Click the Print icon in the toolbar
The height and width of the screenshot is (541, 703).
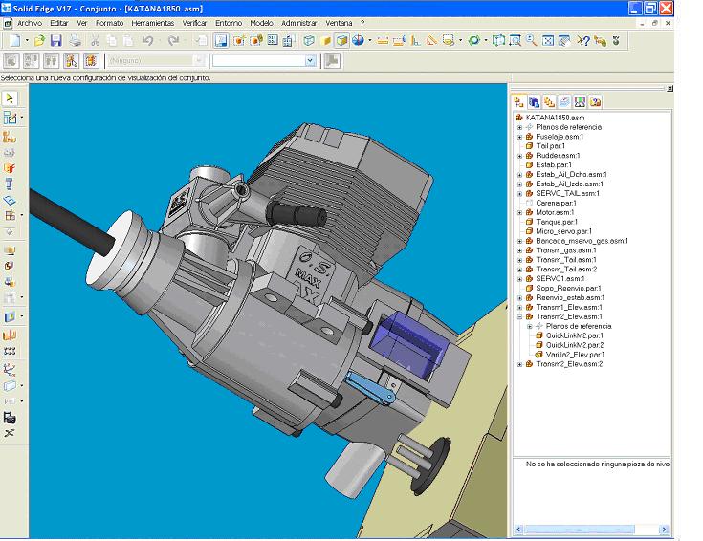[x=75, y=41]
